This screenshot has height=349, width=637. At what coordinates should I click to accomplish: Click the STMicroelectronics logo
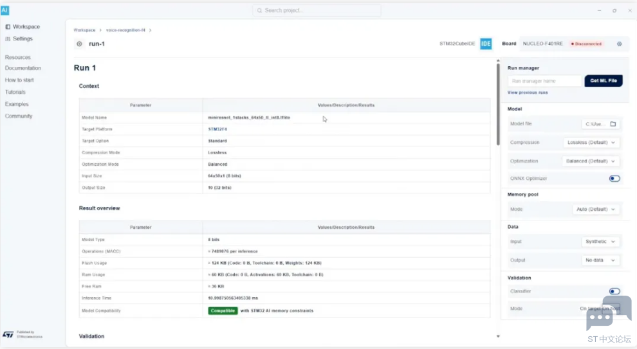coord(8,334)
